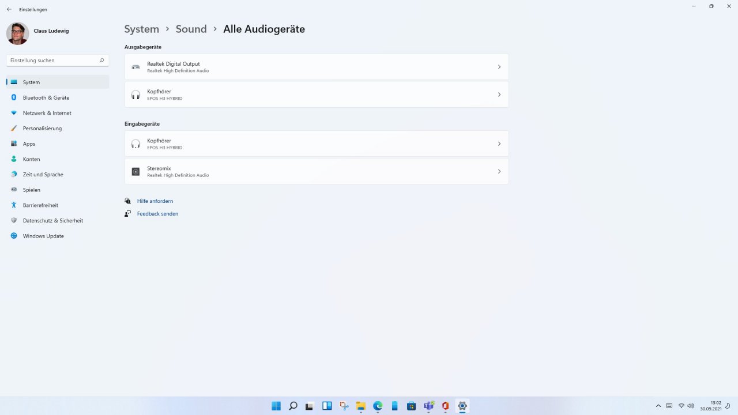Screen dimensions: 738x415
Task: Click the magnifier icon in the settings search box
Action: (101, 60)
